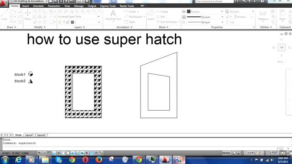This screenshot has width=292, height=164.
Task: Toggle Ortho Mode in status bar
Action: pyautogui.click(x=54, y=153)
